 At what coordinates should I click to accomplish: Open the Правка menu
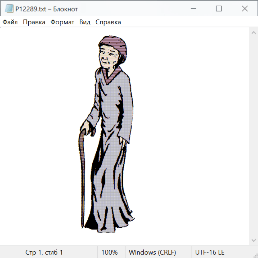pos(34,22)
